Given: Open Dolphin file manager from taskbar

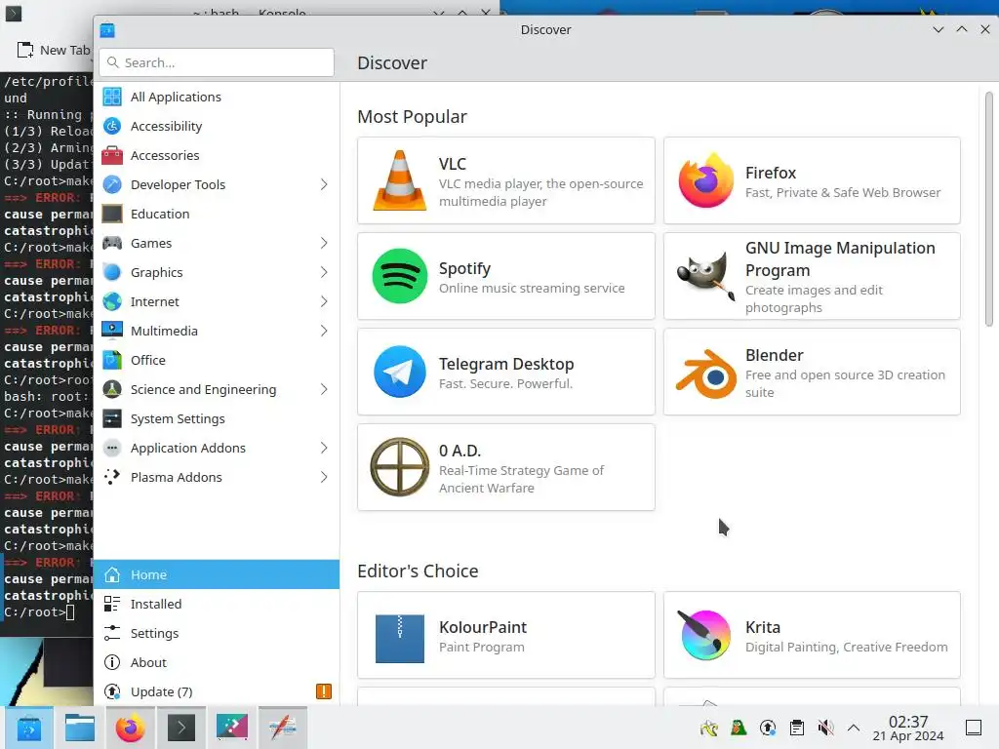Looking at the screenshot, I should [80, 728].
